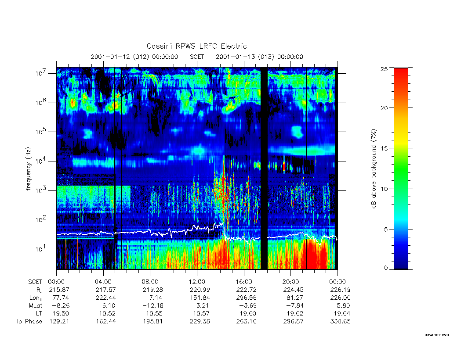Click the radial distance value "222.72"
The height and width of the screenshot is (337, 450).
point(246,290)
